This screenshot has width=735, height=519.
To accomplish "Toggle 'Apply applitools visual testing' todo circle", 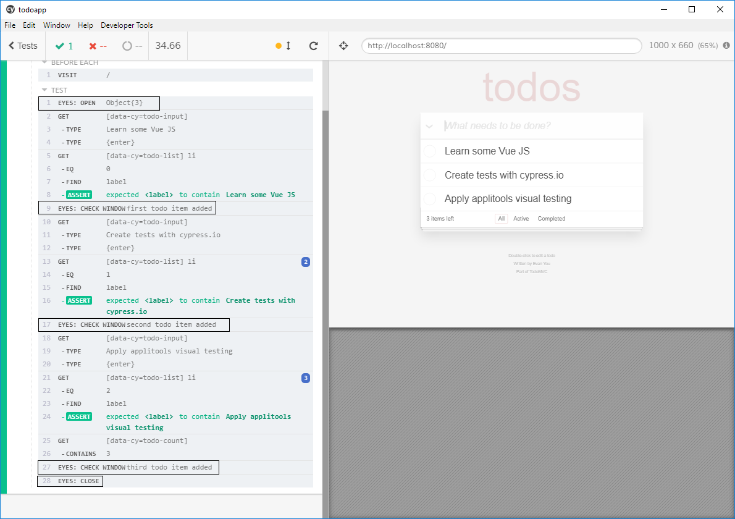I will [430, 199].
